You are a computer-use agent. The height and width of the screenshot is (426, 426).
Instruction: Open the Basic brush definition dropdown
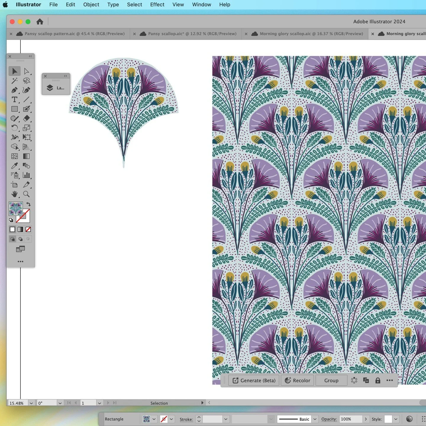click(315, 419)
